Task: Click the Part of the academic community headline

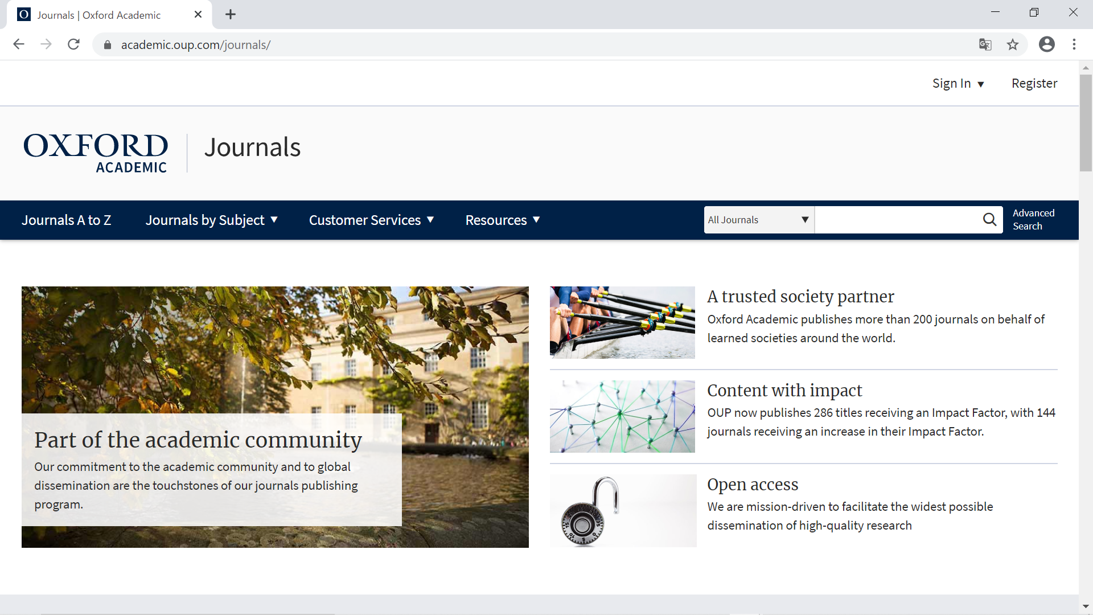Action: pyautogui.click(x=198, y=440)
